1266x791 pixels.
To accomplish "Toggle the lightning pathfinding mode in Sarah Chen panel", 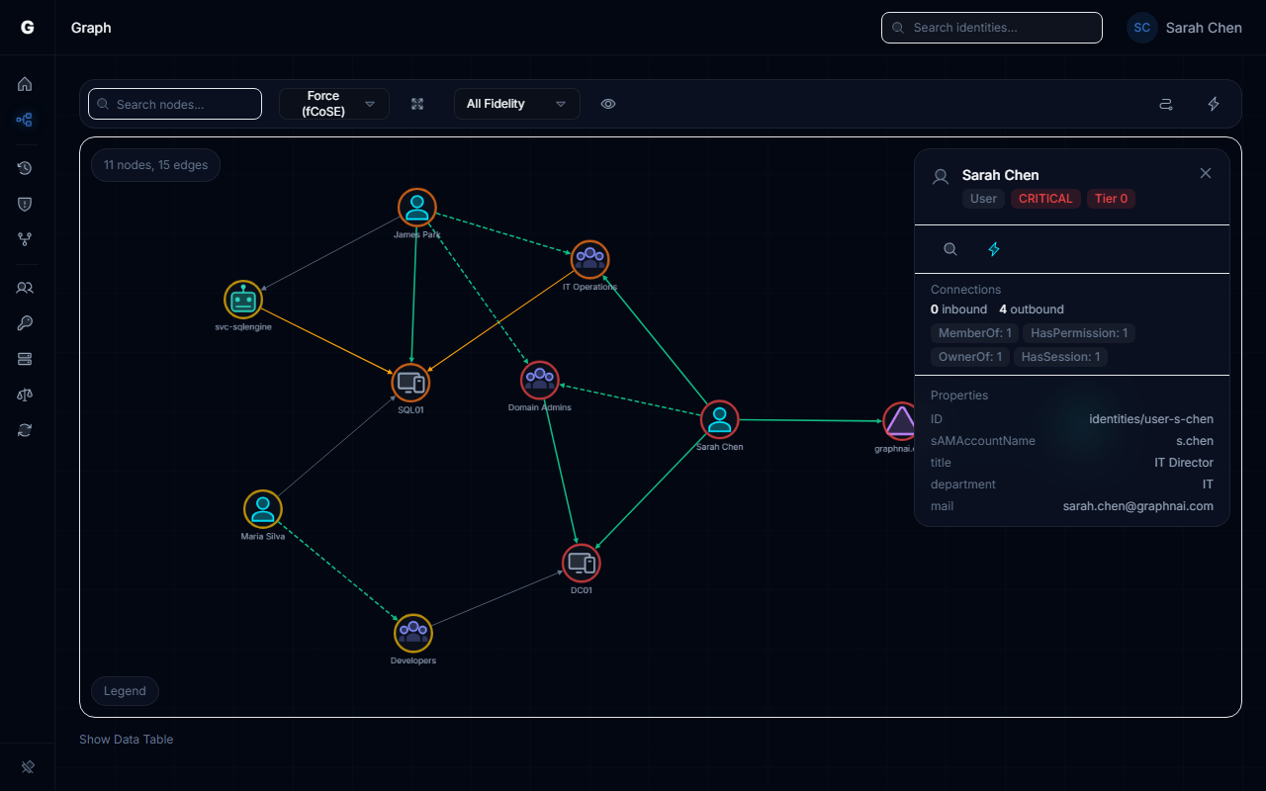I will coord(994,249).
